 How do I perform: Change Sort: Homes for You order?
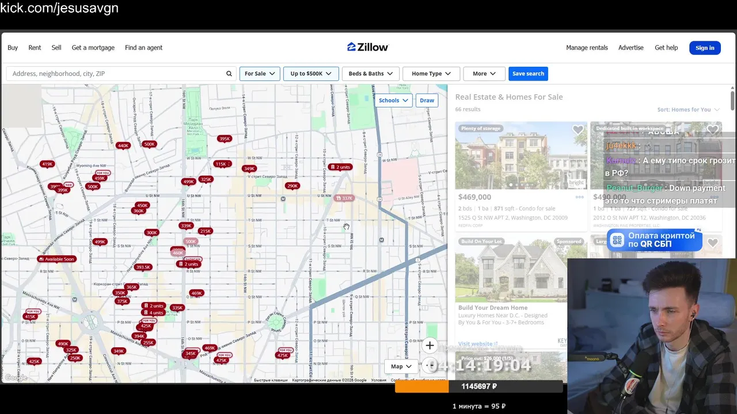[688, 109]
